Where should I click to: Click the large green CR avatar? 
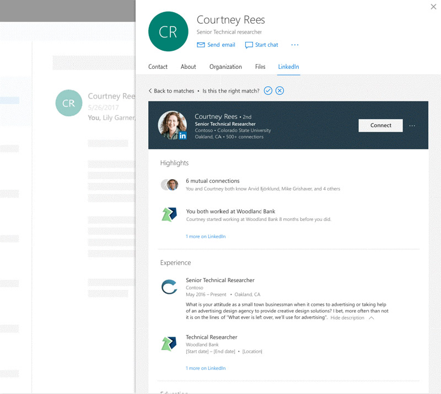tap(168, 31)
